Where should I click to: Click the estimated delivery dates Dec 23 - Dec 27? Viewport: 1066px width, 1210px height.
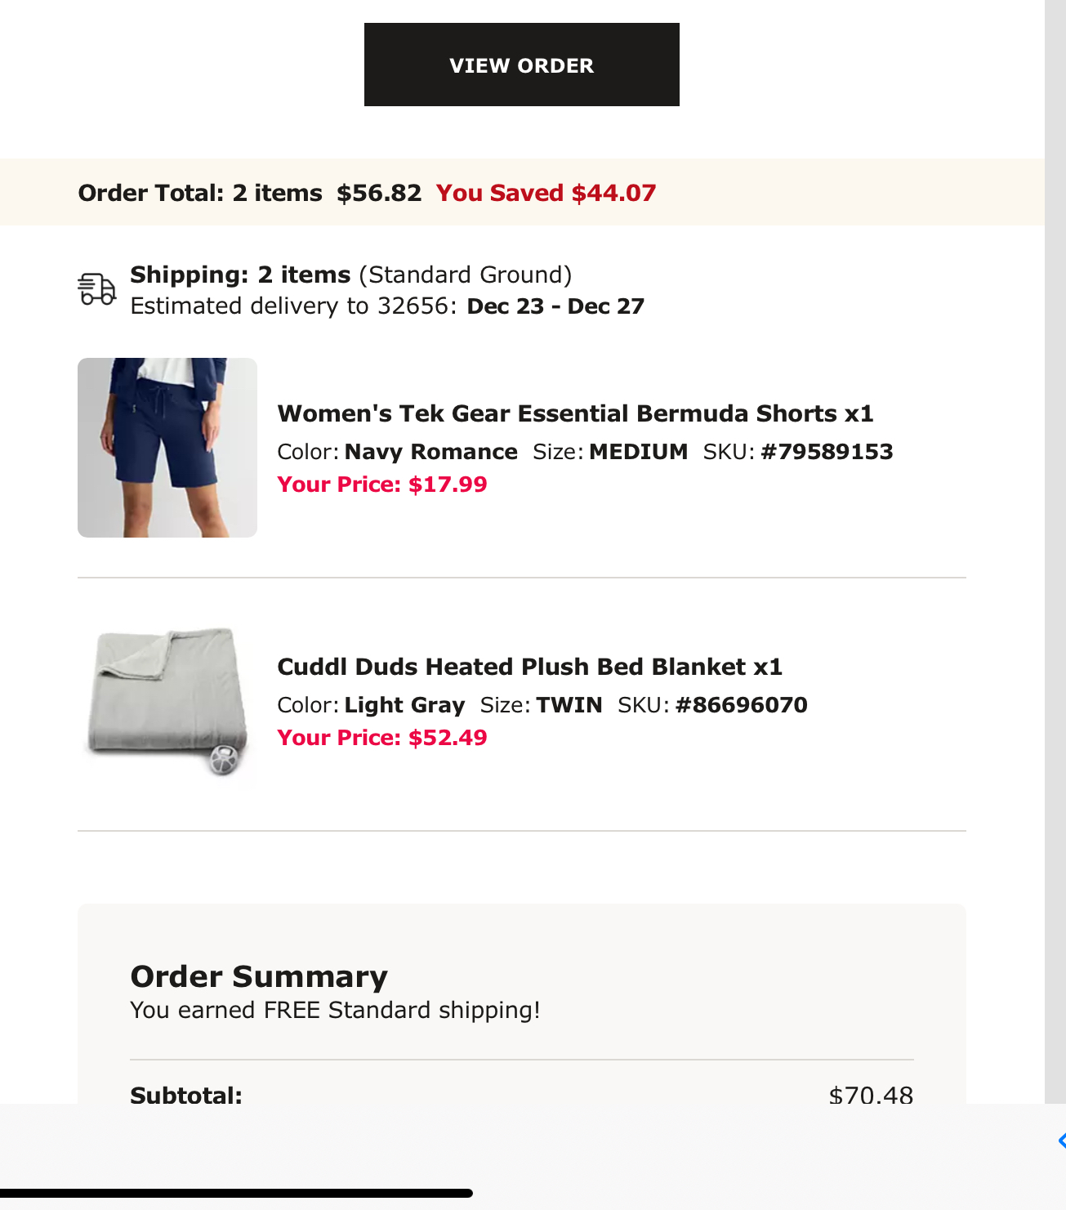(555, 306)
